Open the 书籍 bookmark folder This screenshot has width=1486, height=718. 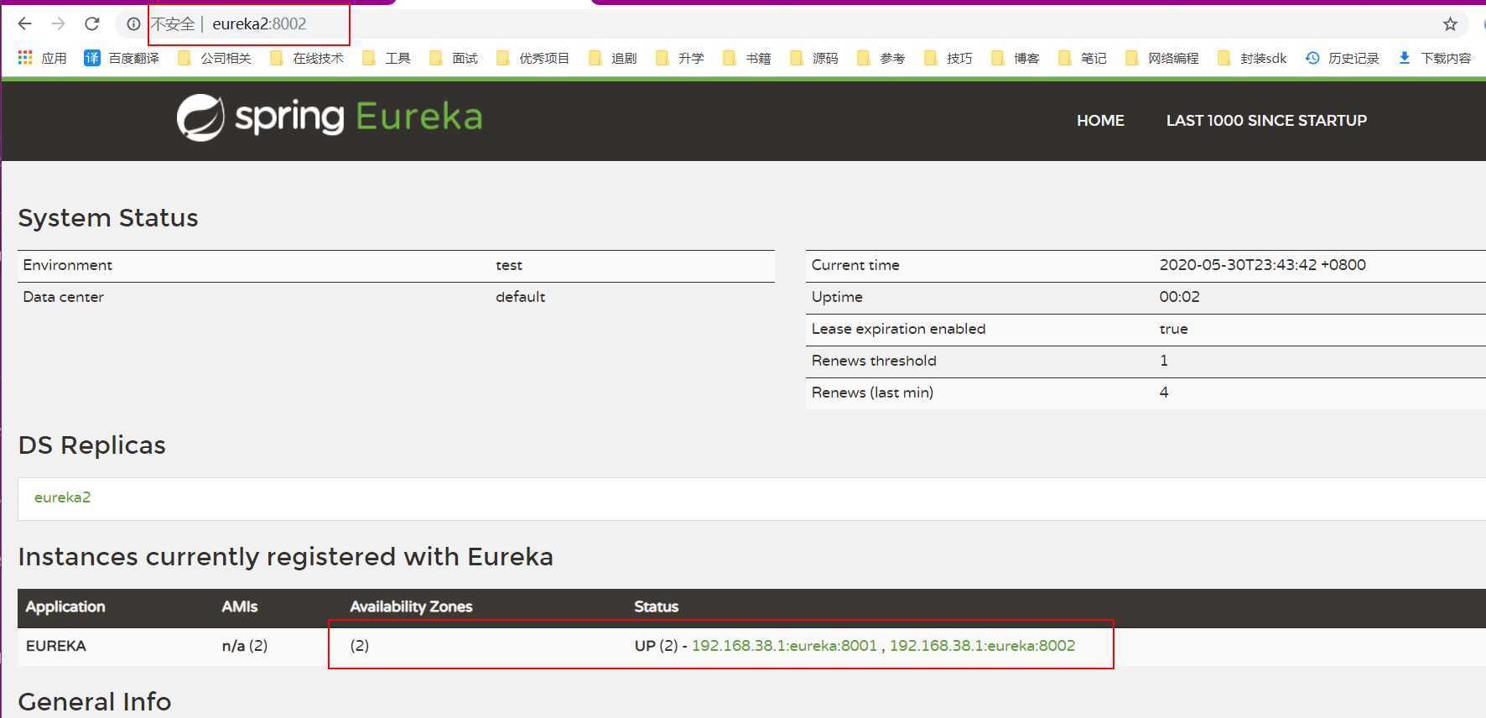pos(747,58)
